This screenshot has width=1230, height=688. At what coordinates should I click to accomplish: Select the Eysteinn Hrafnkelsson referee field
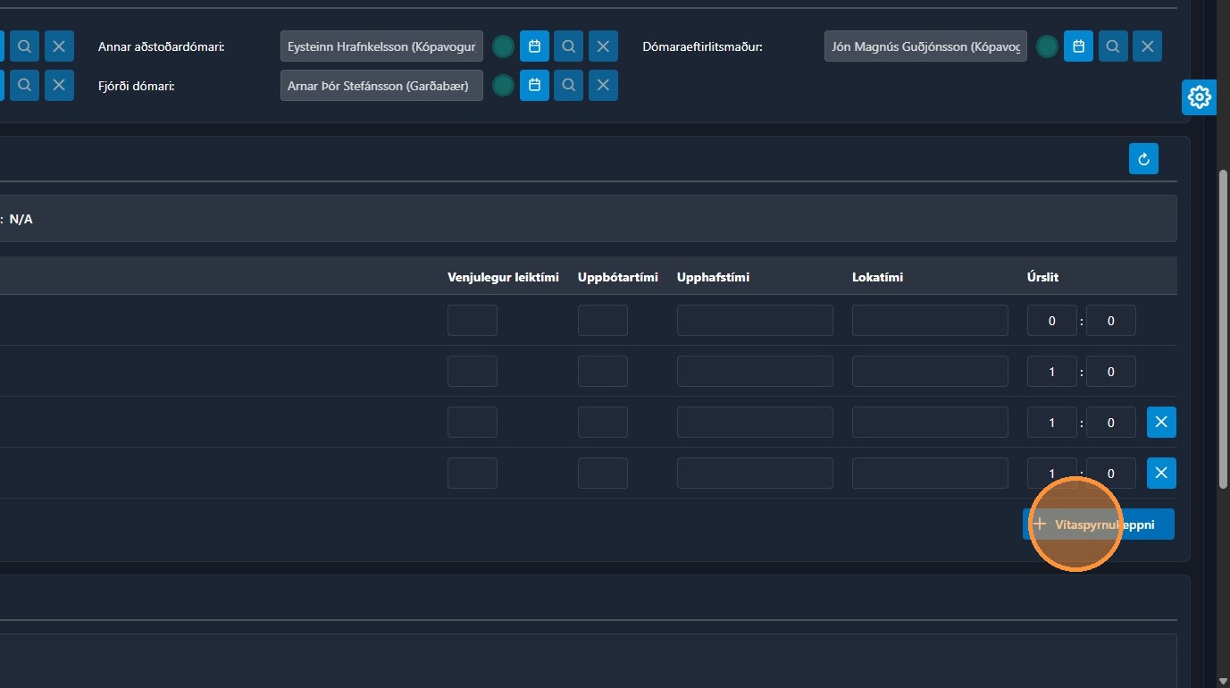[381, 46]
